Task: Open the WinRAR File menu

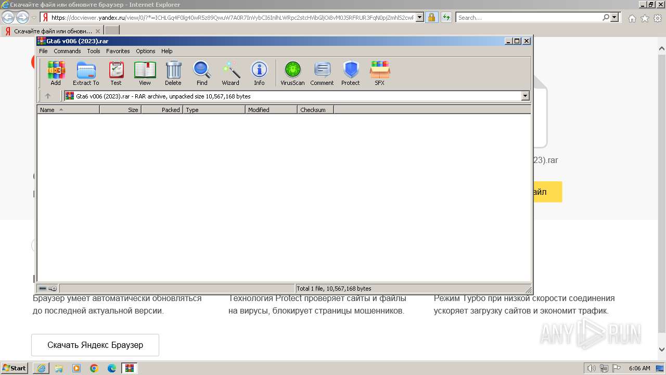Action: 43,51
